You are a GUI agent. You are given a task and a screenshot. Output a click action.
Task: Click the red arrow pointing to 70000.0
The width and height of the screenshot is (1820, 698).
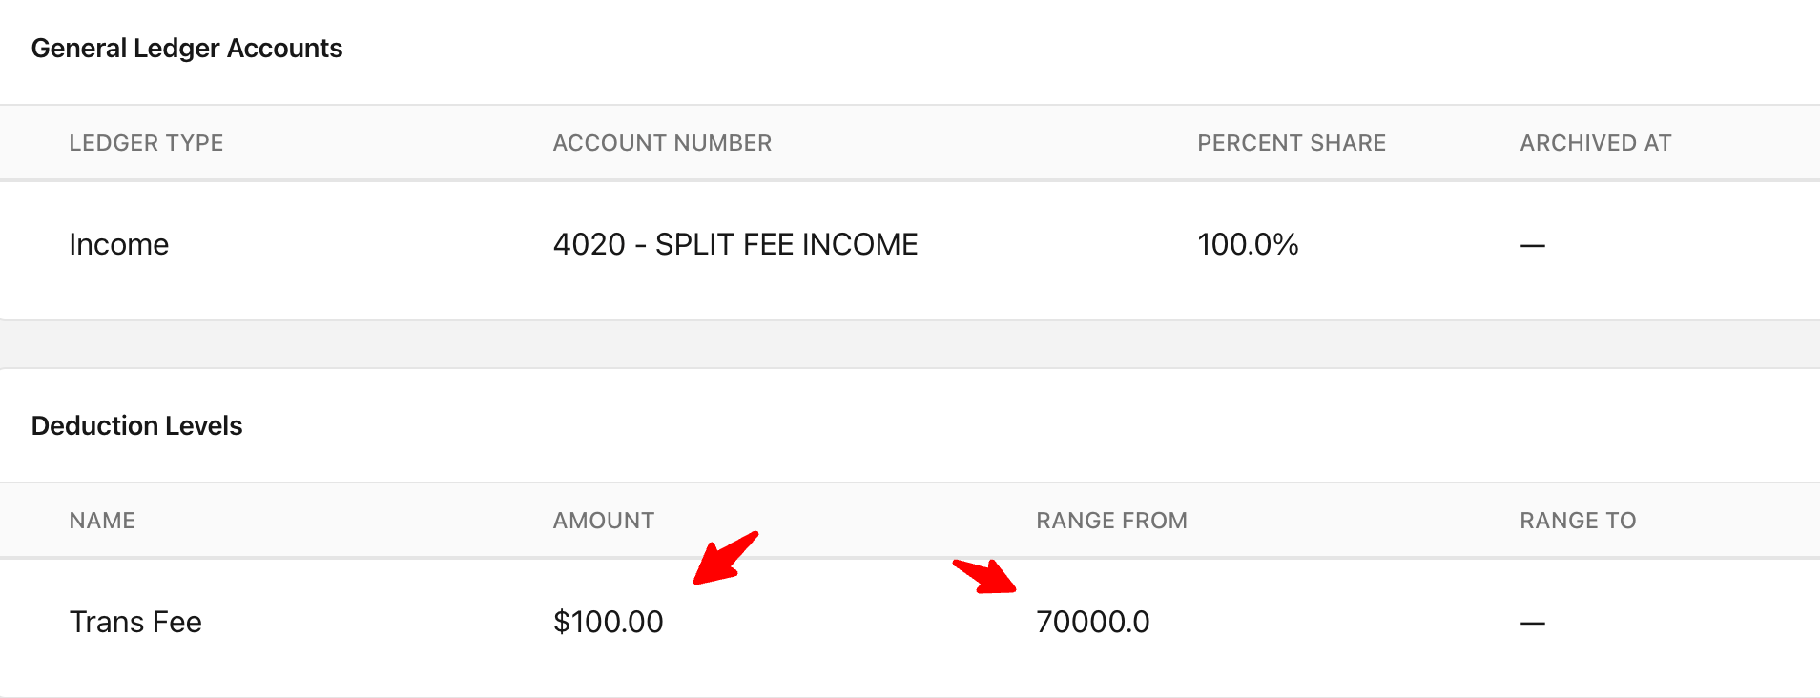coord(985,577)
